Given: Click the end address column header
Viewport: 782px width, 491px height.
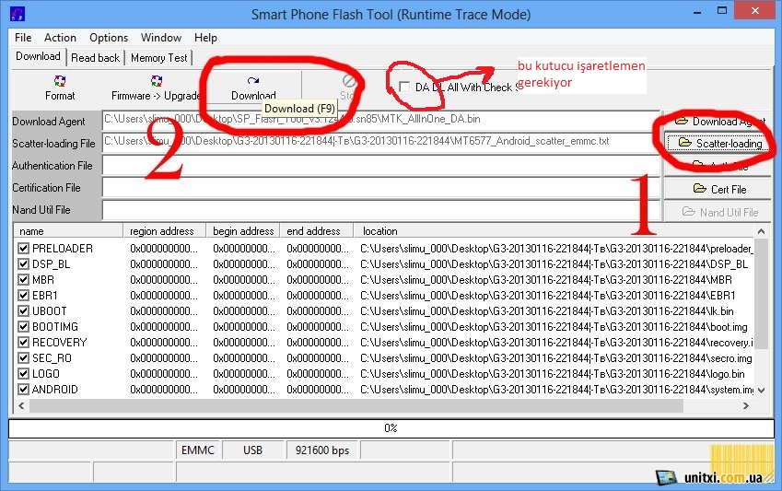Looking at the screenshot, I should (316, 231).
